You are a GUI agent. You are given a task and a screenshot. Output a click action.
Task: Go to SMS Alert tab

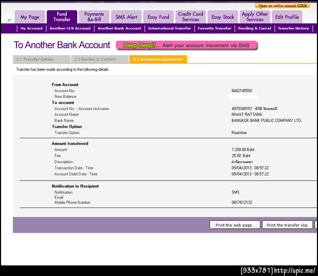point(126,17)
